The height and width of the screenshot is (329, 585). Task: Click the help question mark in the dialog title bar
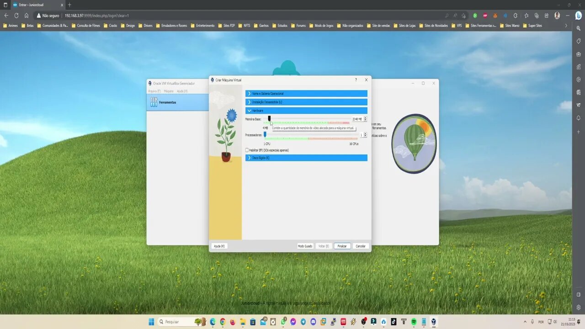(356, 80)
